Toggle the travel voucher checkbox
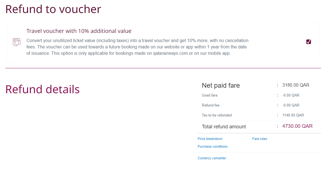Screen dimensions: 333x169 (x=309, y=42)
